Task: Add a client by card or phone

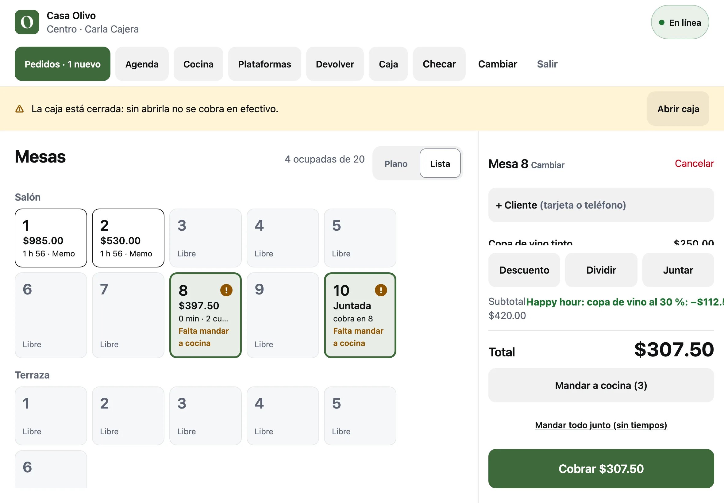Action: [x=601, y=205]
